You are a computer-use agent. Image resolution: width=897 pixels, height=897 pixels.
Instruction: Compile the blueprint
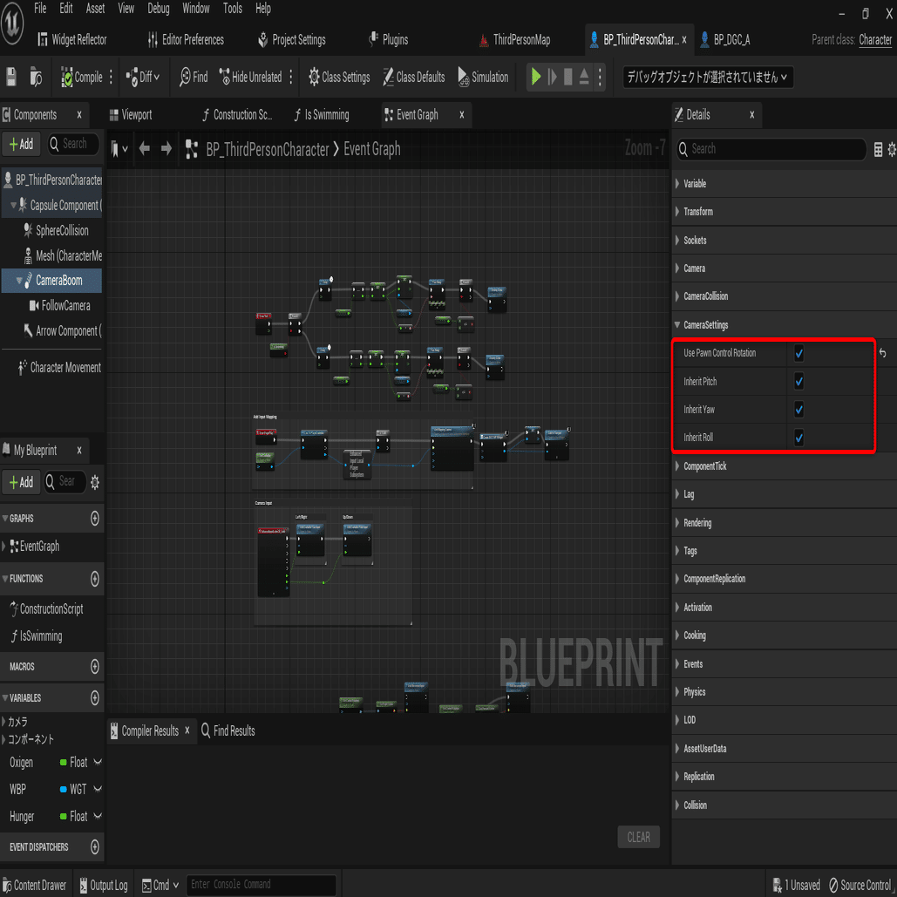pyautogui.click(x=82, y=78)
